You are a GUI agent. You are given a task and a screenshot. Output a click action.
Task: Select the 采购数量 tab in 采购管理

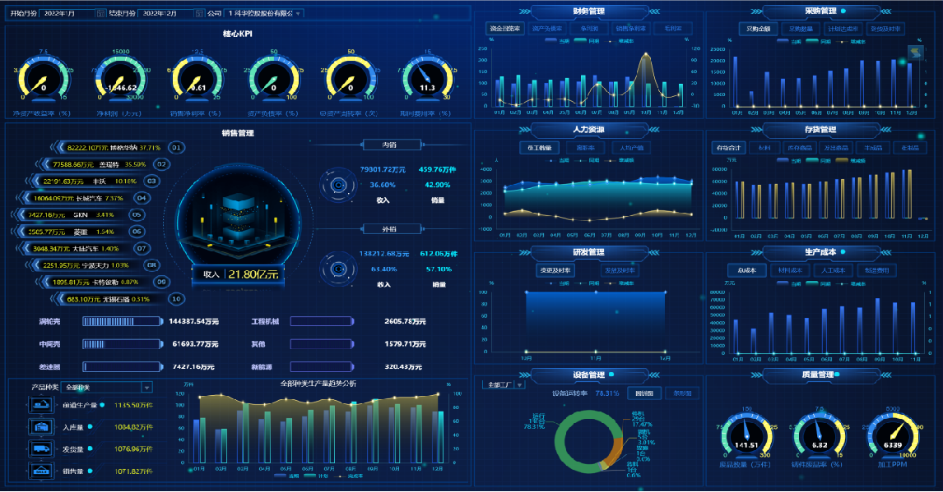coord(801,29)
